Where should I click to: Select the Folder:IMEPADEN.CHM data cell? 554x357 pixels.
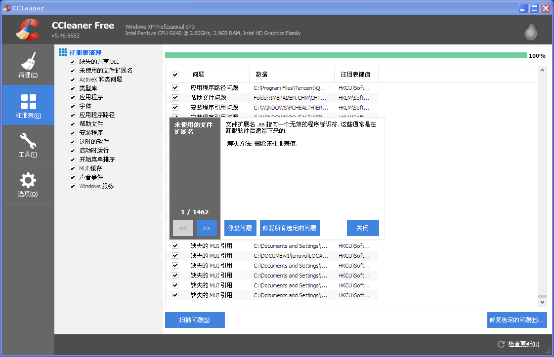pos(290,98)
